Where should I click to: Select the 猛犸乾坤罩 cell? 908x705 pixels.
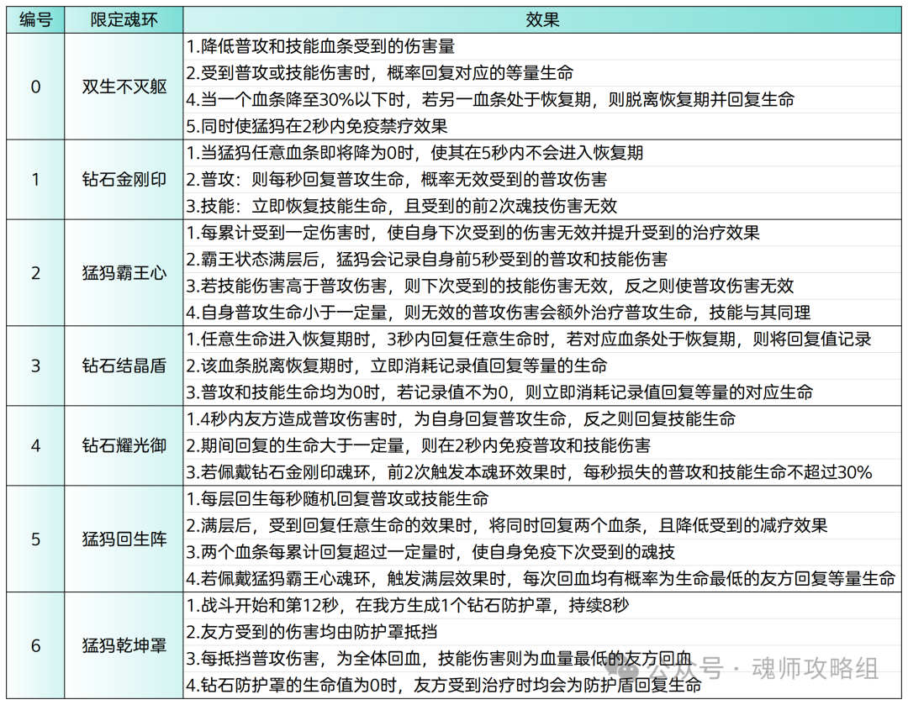coord(124,645)
